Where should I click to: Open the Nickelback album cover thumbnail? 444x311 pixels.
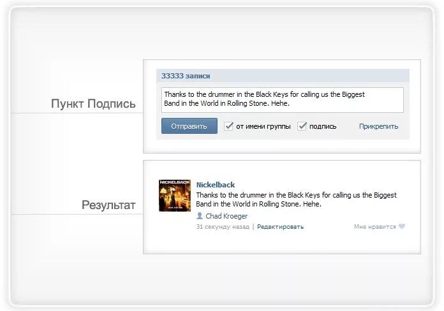175,196
